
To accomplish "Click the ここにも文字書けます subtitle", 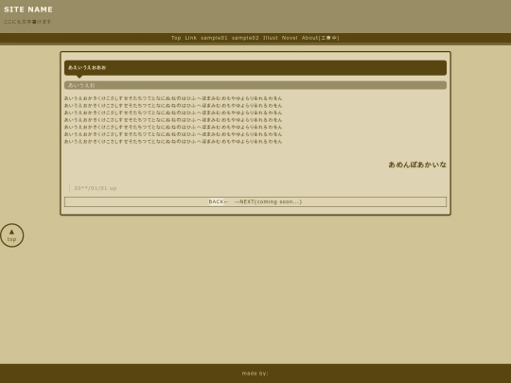I will pyautogui.click(x=27, y=22).
